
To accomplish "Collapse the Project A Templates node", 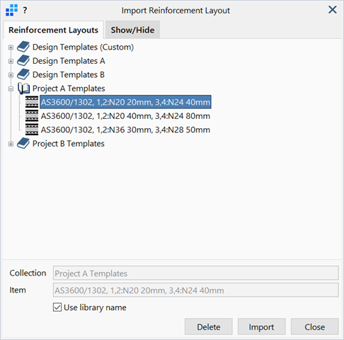I will point(11,89).
